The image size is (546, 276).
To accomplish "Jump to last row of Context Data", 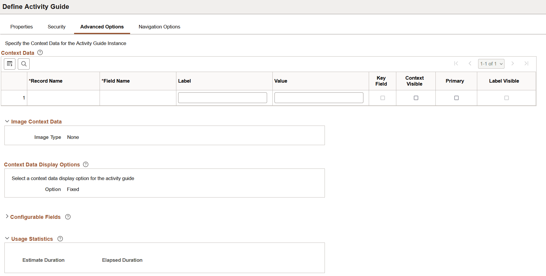I will pos(527,63).
